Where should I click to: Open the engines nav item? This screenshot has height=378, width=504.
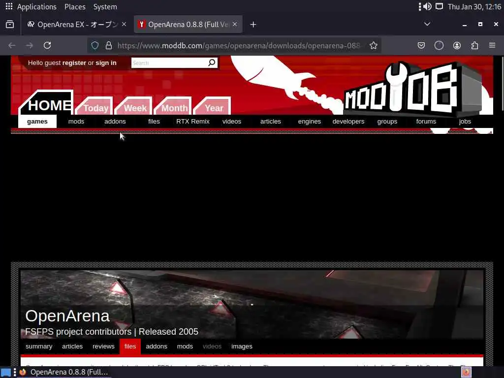[310, 122]
